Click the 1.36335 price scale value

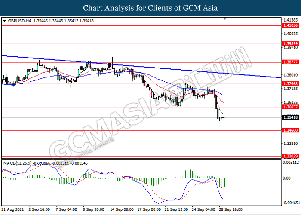click(x=291, y=102)
